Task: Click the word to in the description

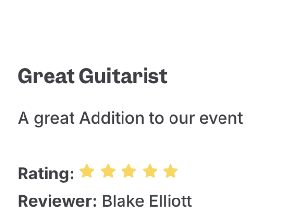Action: click(156, 118)
